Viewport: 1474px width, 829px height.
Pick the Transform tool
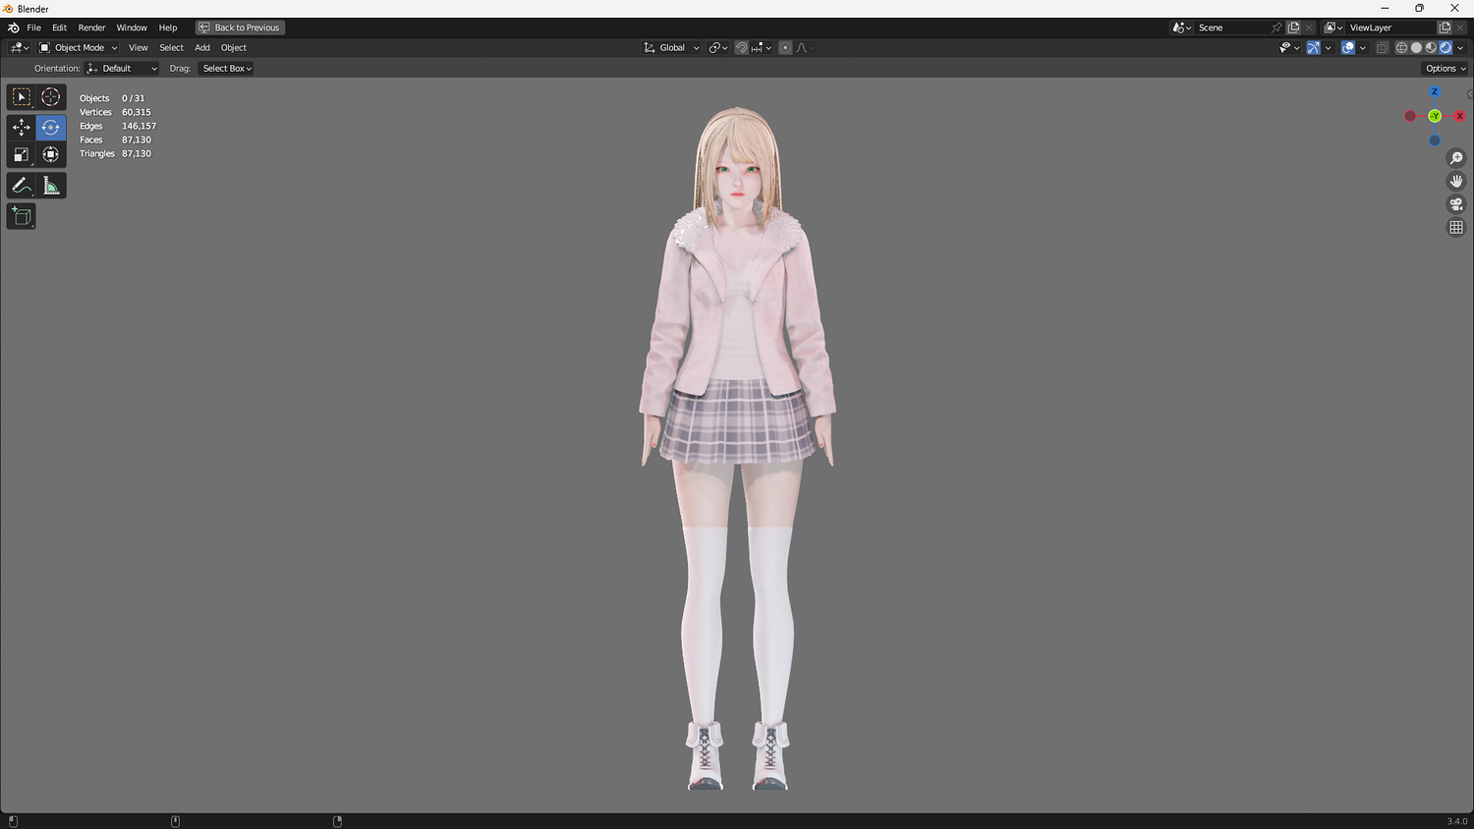tap(51, 154)
